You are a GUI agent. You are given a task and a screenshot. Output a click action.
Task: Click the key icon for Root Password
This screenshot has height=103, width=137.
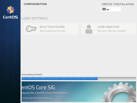click(31, 29)
